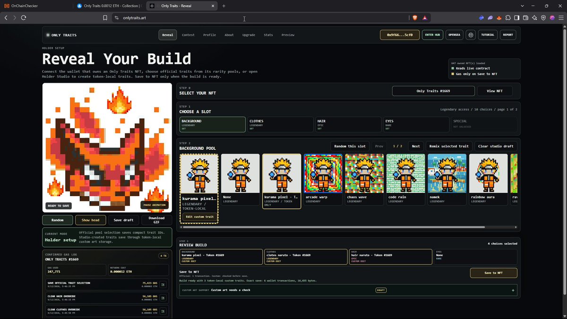Select the Clothes slot
Viewport: 567px width, 319px height.
280,124
